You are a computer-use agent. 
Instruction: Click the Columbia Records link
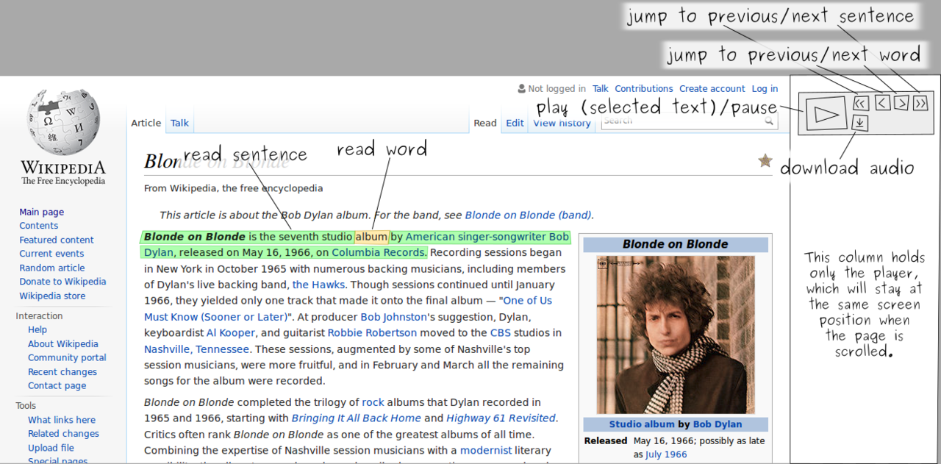378,252
